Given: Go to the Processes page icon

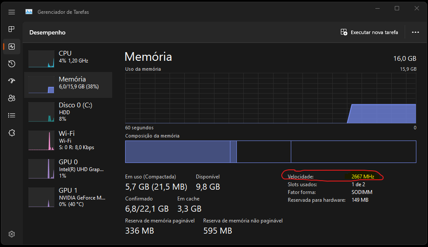Looking at the screenshot, I should coord(12,29).
